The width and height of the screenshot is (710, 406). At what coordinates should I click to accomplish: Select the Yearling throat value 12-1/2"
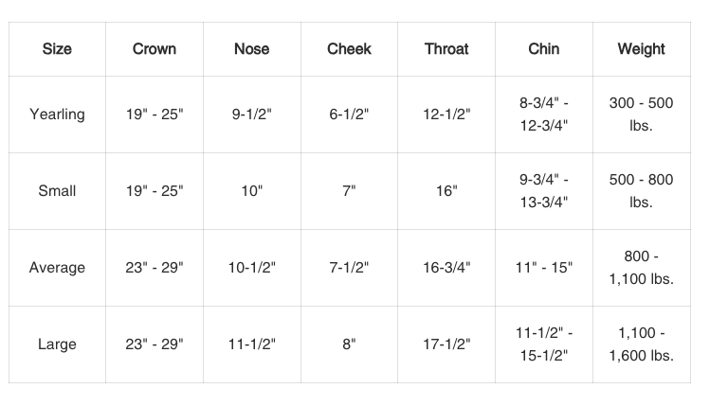[446, 115]
